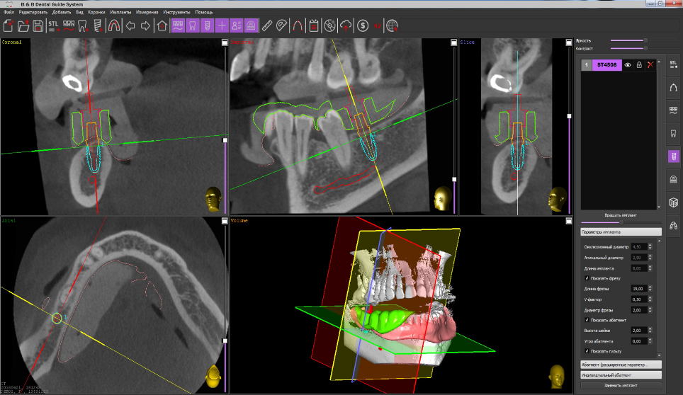Click Заменить имплант button

tap(621, 385)
